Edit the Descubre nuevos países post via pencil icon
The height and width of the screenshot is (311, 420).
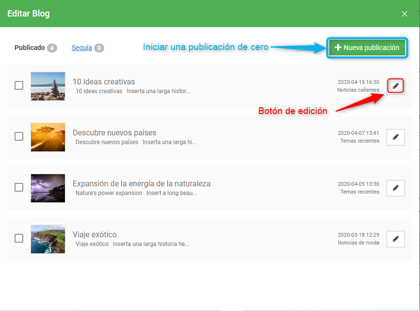[x=395, y=137]
